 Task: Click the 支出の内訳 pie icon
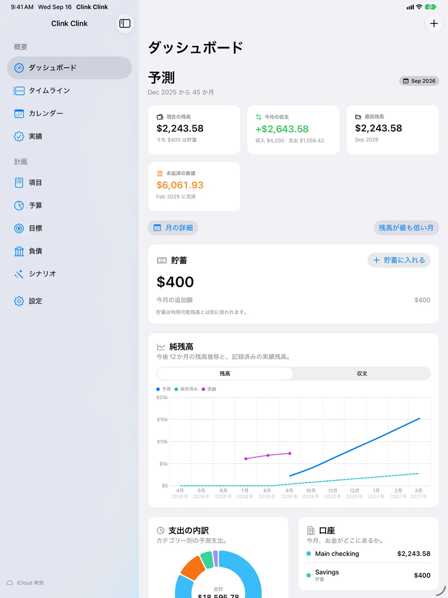coord(160,531)
